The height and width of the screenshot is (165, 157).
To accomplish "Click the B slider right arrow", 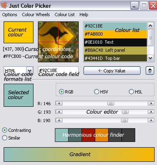I will tap(151, 121).
